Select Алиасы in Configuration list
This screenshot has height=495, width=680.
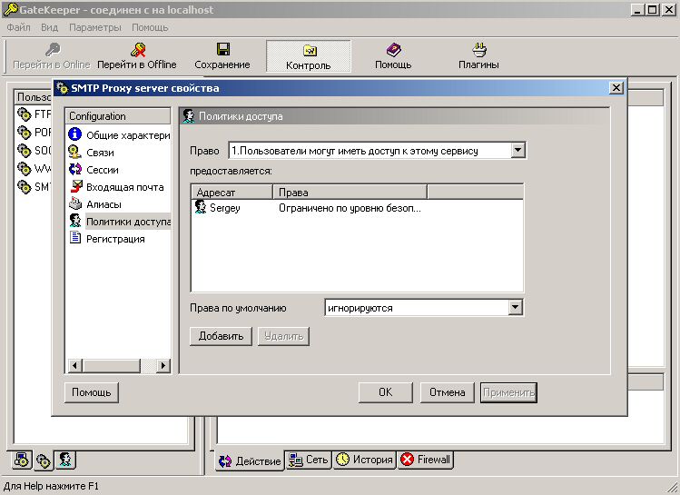tap(103, 204)
